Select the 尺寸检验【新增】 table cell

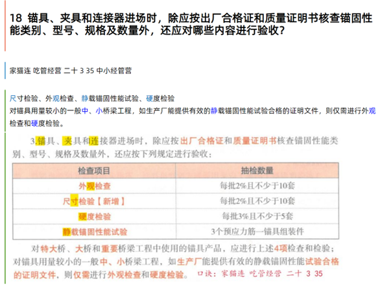[x=94, y=201]
